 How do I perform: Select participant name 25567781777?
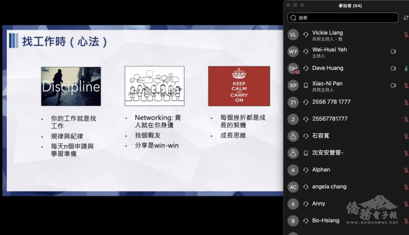pos(329,119)
